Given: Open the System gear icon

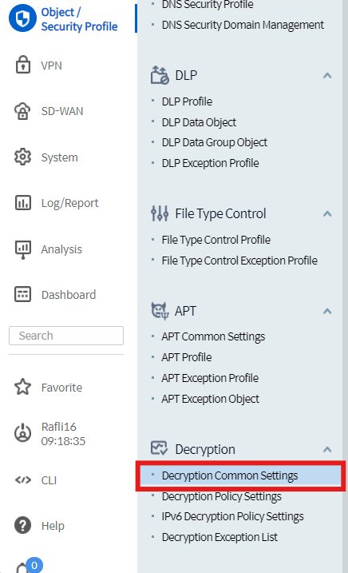Looking at the screenshot, I should pyautogui.click(x=22, y=157).
